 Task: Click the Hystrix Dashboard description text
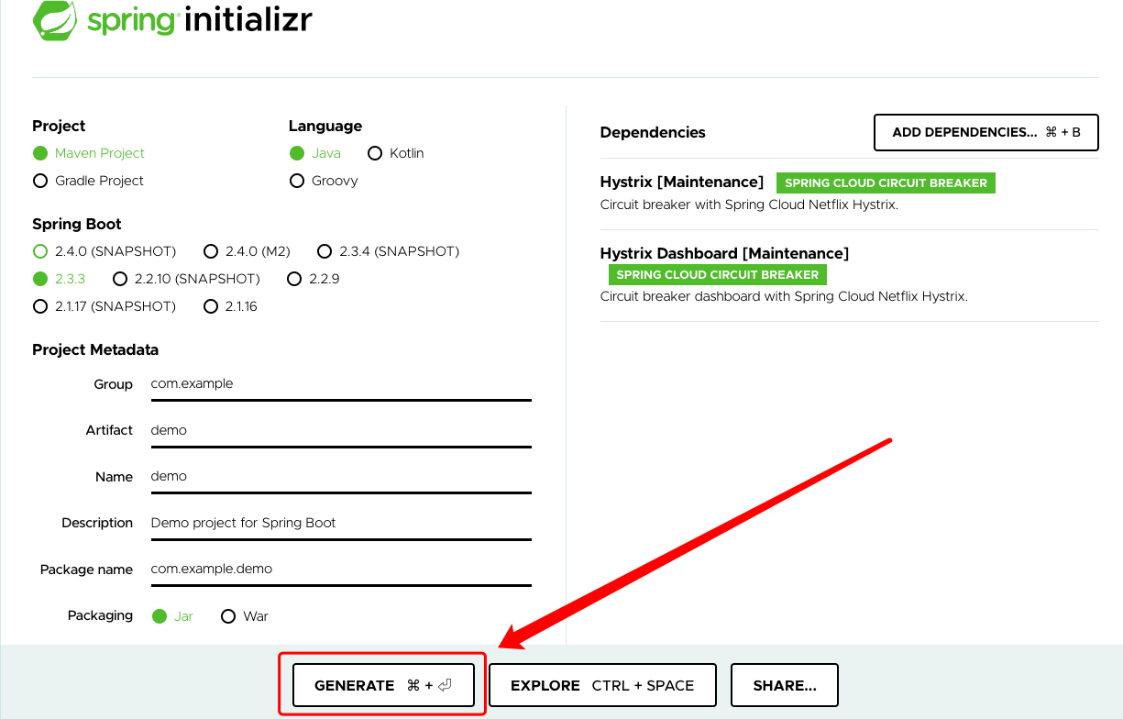[784, 296]
